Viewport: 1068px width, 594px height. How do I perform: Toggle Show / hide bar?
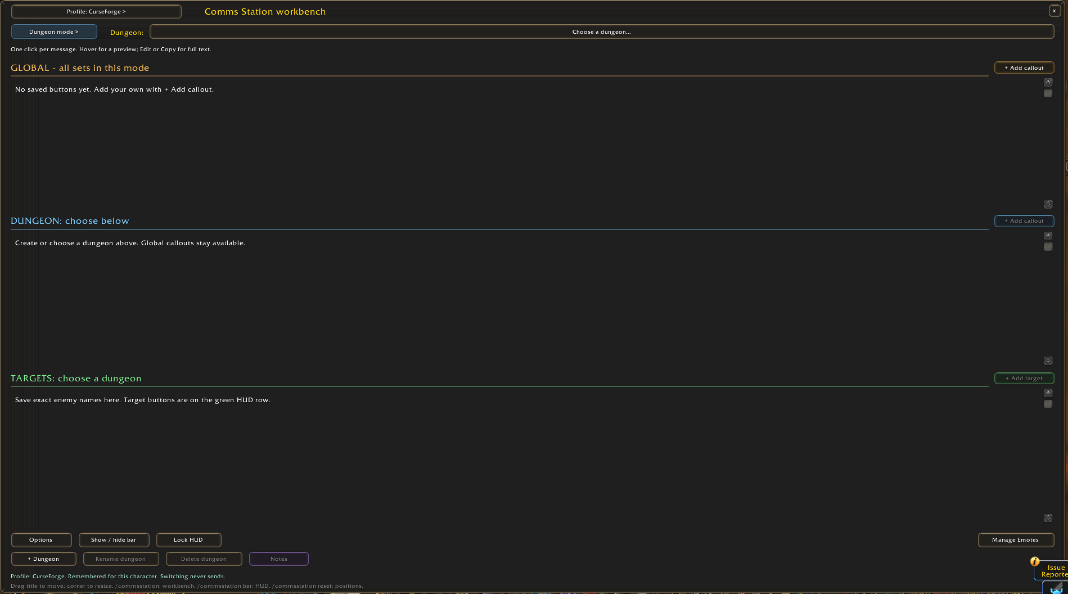click(114, 539)
